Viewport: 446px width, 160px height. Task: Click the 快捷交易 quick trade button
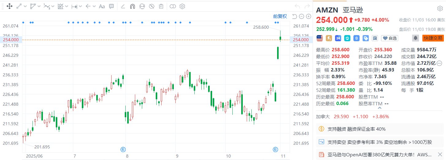point(433,38)
